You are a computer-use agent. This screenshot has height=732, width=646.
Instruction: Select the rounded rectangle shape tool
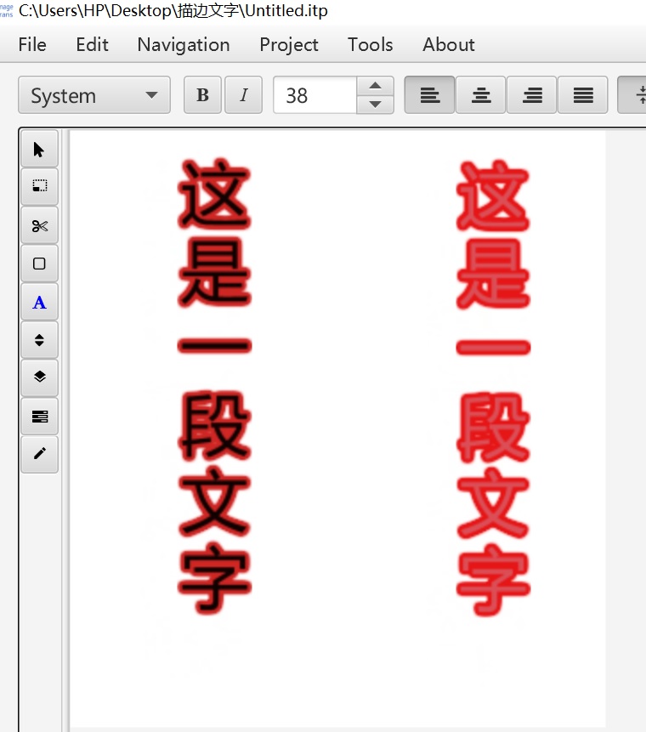39,264
